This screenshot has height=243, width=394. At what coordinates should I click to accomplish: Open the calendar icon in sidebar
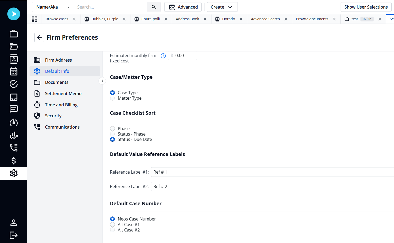tap(14, 72)
